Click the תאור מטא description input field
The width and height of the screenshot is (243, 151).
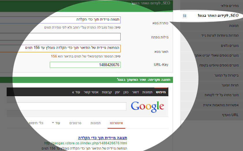tap(60, 49)
